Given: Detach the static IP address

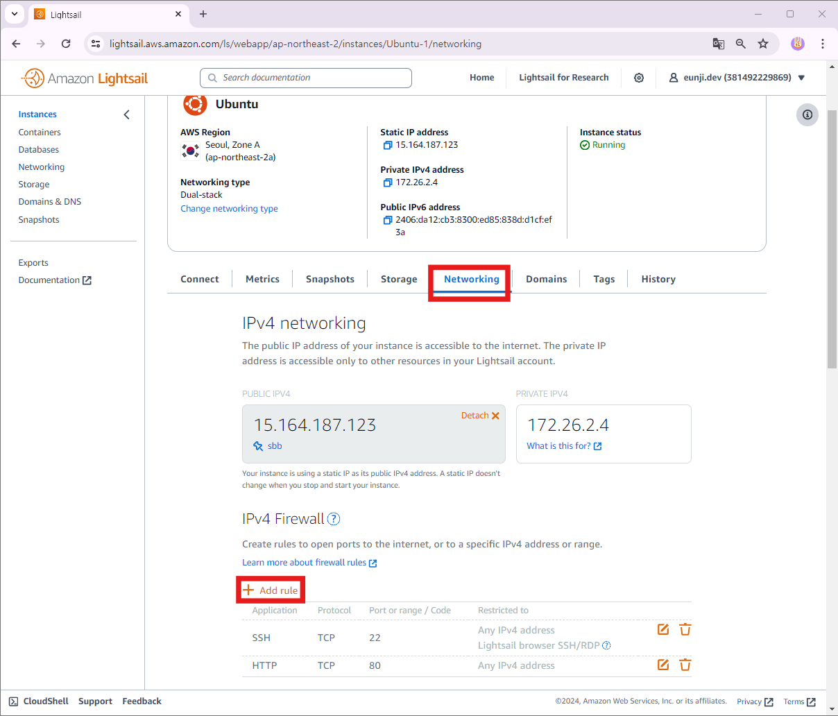Looking at the screenshot, I should click(x=480, y=416).
